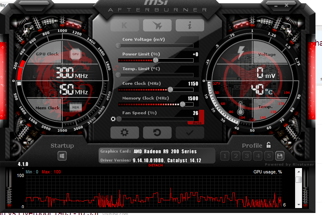This screenshot has width=322, height=215.
Task: Click the Power Limit slider handle
Action: click(156, 60)
